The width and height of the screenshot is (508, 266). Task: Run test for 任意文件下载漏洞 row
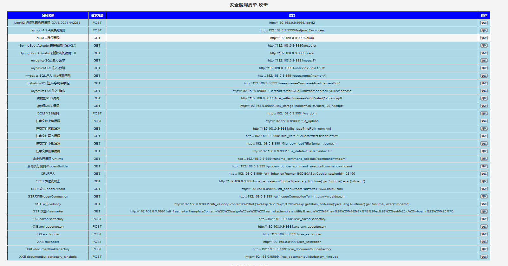click(x=484, y=144)
